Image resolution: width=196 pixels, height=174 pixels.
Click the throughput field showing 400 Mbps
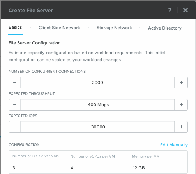click(x=97, y=105)
